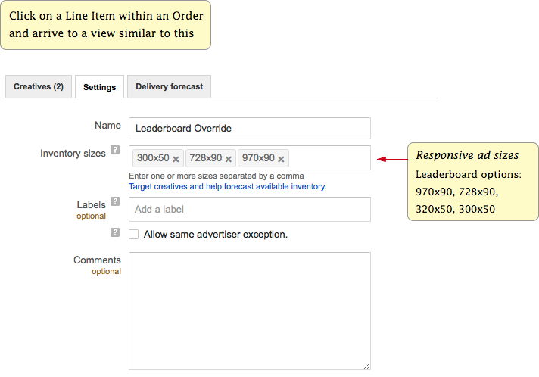Open help icon next to Labels
Image resolution: width=539 pixels, height=377 pixels.
(115, 201)
